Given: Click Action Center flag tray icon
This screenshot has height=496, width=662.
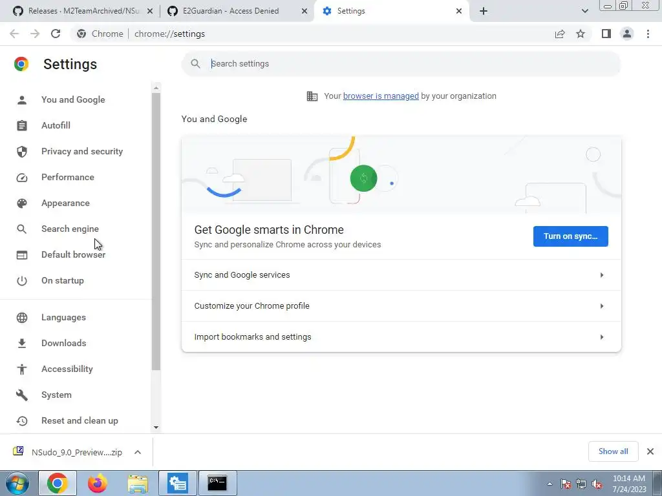Looking at the screenshot, I should pyautogui.click(x=565, y=484).
